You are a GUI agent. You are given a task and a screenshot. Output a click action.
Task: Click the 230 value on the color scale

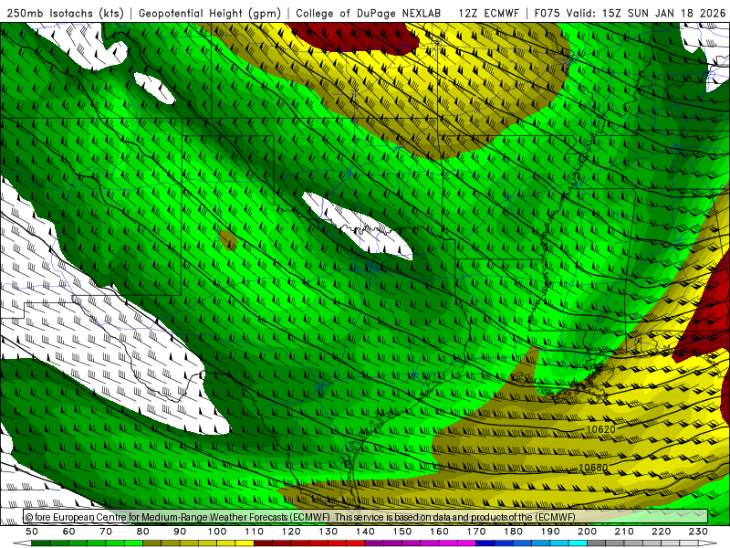point(698,532)
